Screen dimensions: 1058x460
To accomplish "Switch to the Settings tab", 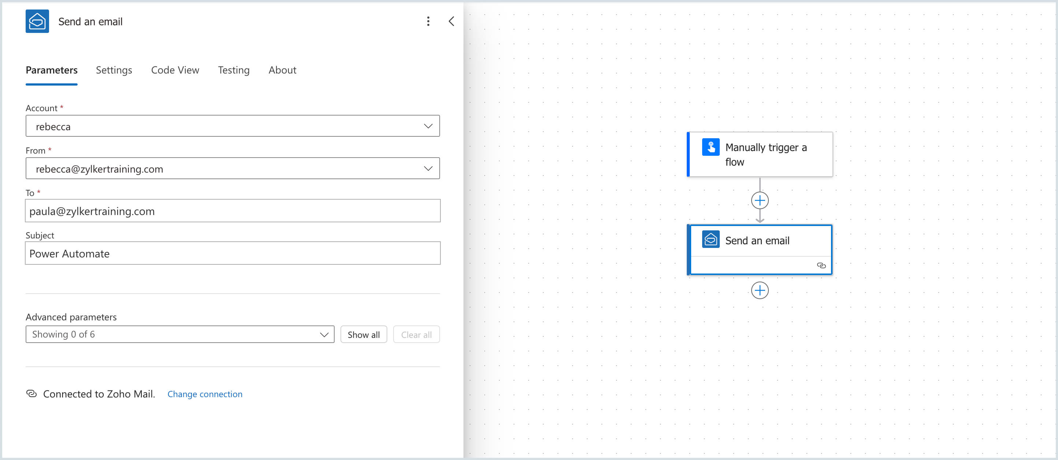I will click(x=114, y=70).
